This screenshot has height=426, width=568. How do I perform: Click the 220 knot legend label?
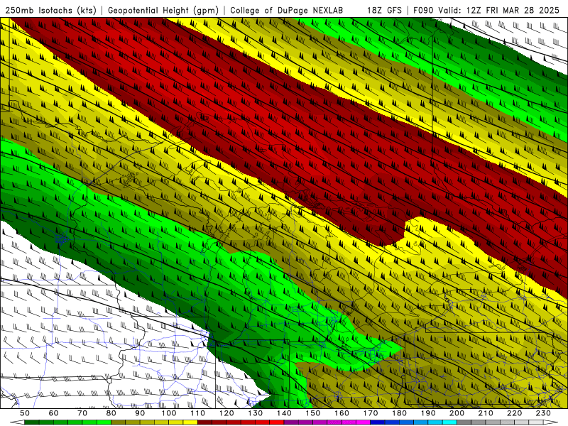click(514, 413)
